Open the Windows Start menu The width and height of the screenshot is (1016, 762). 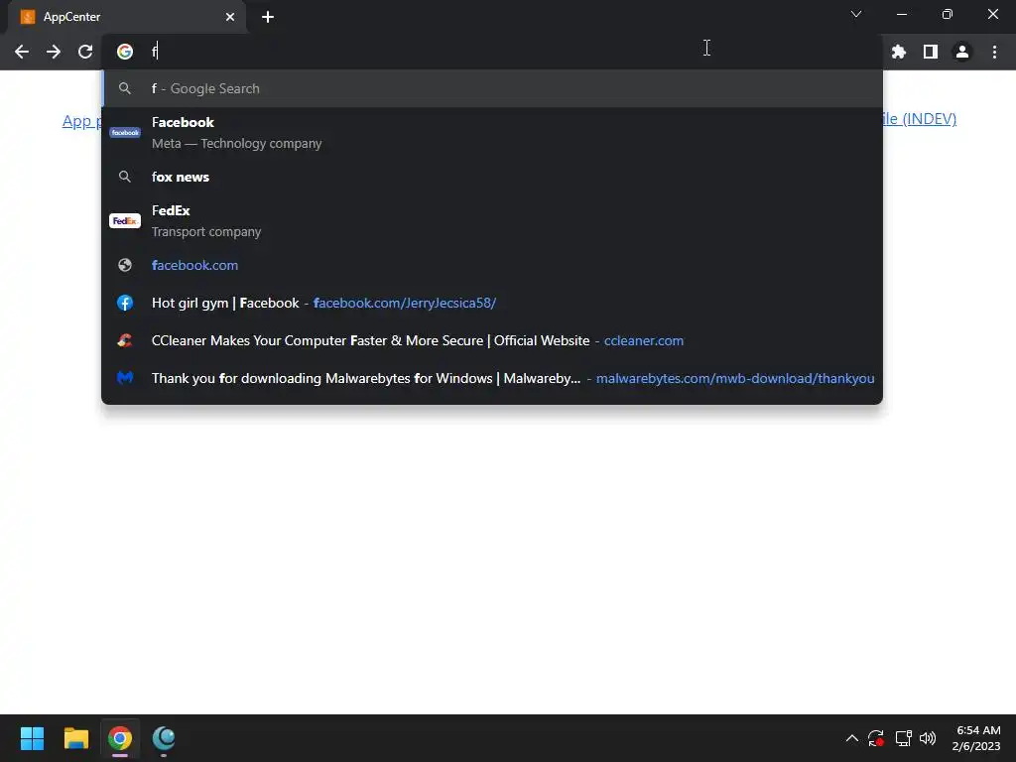32,738
